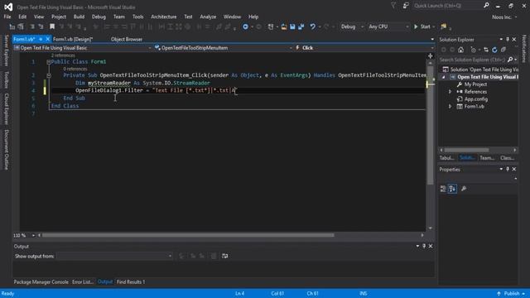This screenshot has height=298, width=530.
Task: Pin the Form1.vb tab
Action: pyautogui.click(x=41, y=39)
